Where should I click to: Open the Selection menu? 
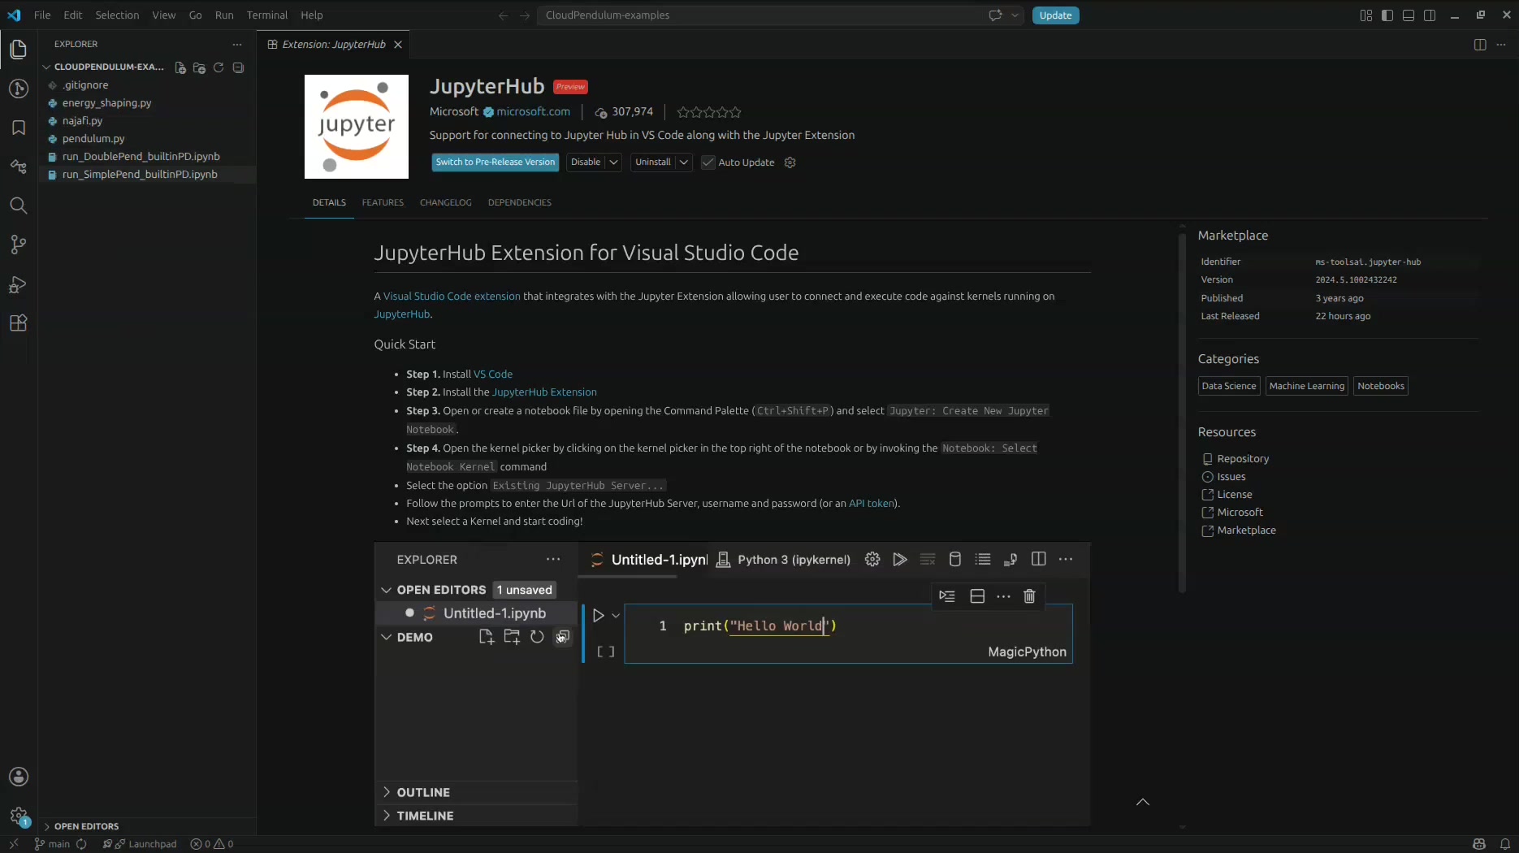pyautogui.click(x=117, y=15)
